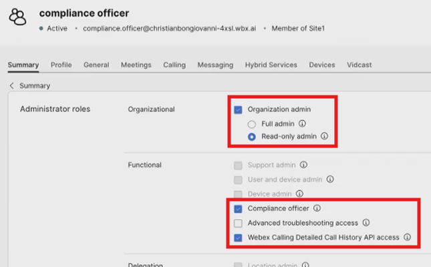This screenshot has height=267, width=431.
Task: Select the Full admin radio button
Action: tap(251, 124)
